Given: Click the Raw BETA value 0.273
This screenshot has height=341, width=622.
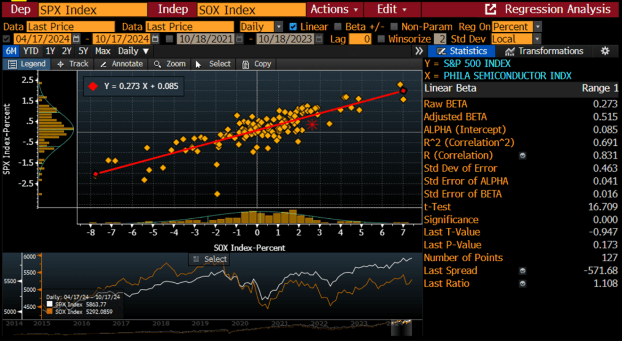Looking at the screenshot, I should pyautogui.click(x=605, y=104).
